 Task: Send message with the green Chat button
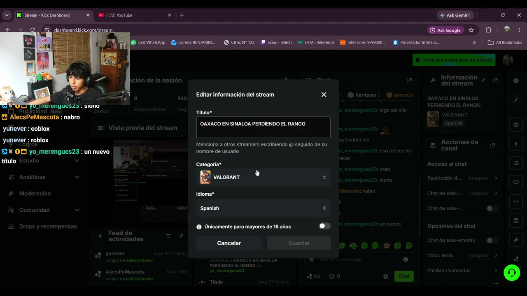click(x=404, y=276)
